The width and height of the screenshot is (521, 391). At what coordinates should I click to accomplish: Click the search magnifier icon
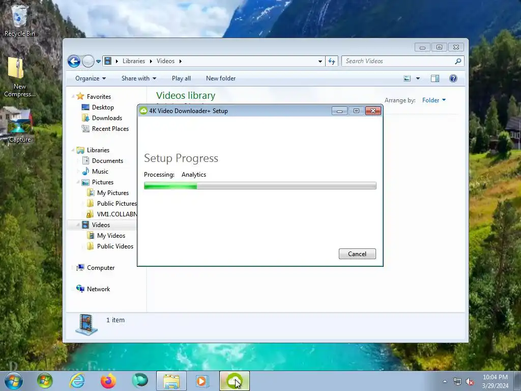click(x=458, y=61)
